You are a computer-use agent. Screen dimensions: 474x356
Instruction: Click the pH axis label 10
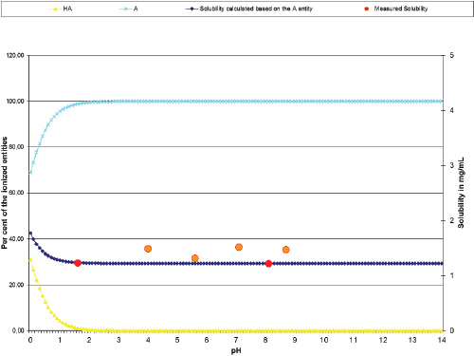(x=324, y=340)
